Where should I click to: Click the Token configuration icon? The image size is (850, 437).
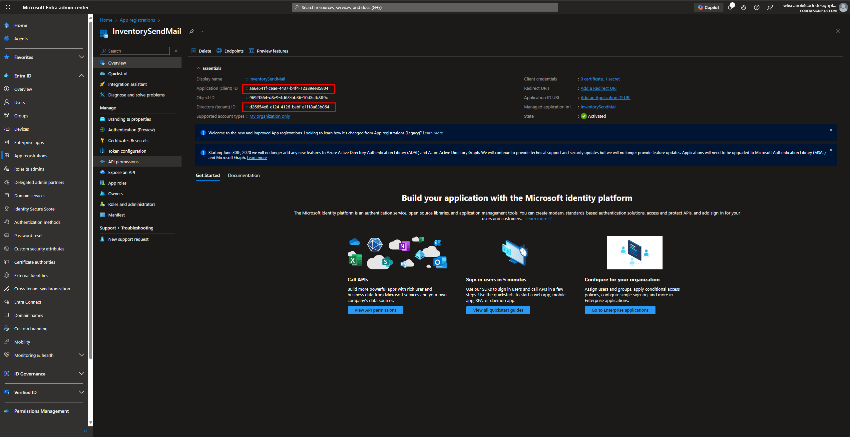(x=103, y=151)
